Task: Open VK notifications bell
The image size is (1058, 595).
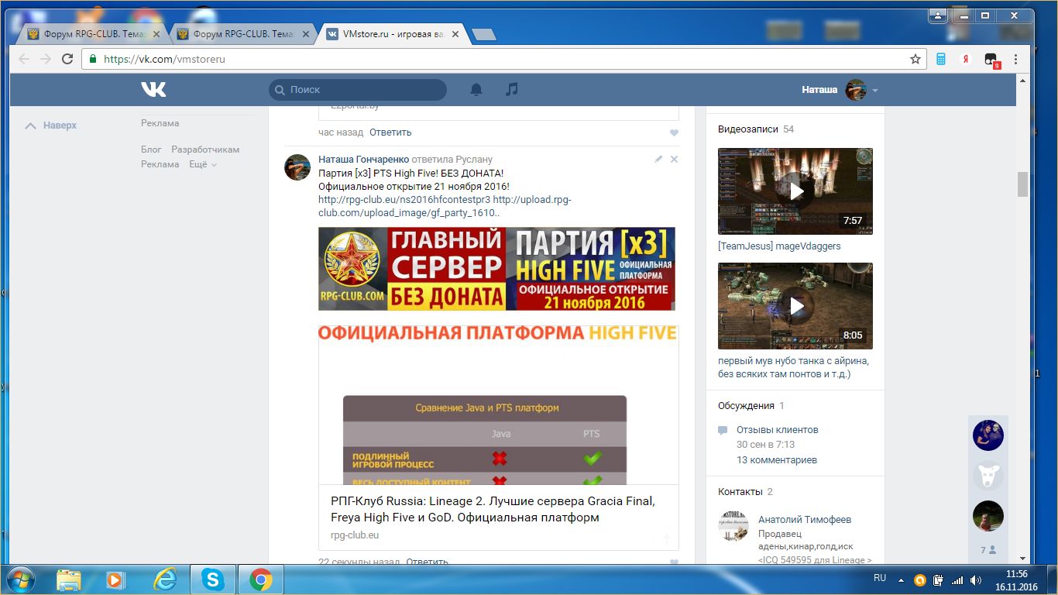Action: pos(476,90)
